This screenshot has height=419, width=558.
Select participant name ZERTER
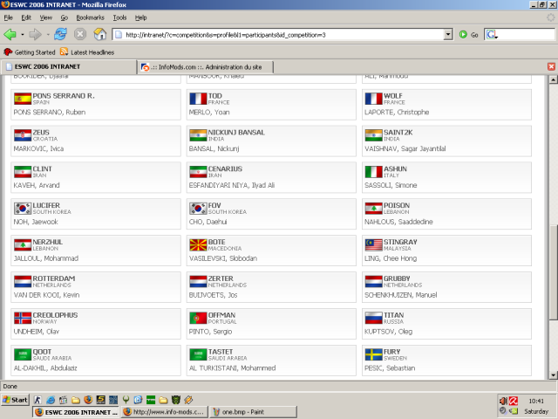pyautogui.click(x=221, y=278)
